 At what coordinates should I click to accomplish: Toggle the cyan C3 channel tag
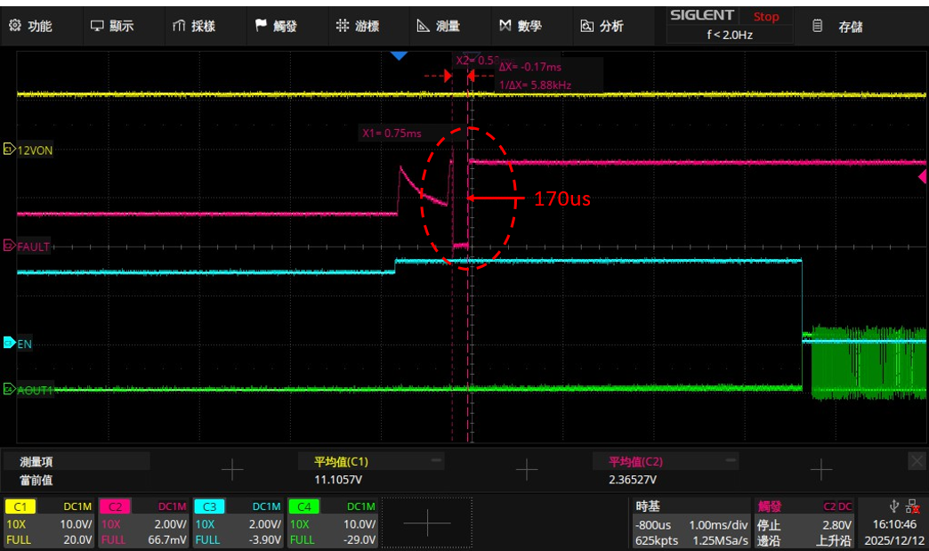pos(209,506)
